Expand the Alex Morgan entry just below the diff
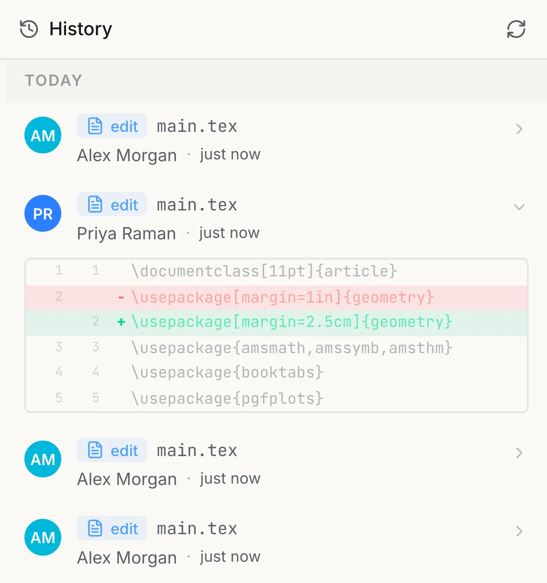This screenshot has height=583, width=547. point(519,453)
